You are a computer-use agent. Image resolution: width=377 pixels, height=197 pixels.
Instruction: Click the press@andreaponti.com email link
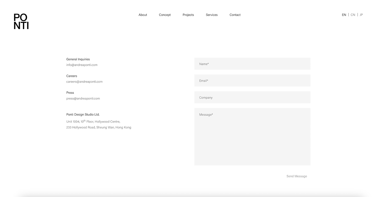83,98
